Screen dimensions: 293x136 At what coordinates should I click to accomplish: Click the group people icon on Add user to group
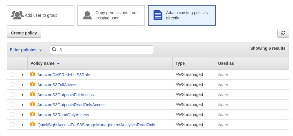[x=17, y=15]
